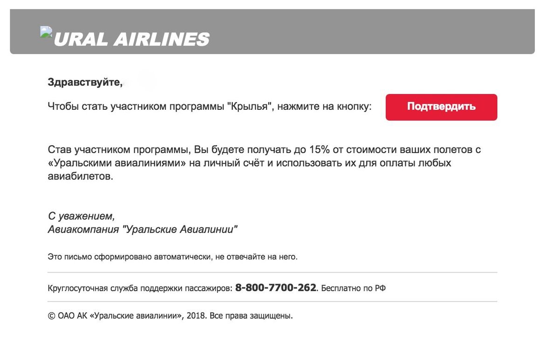Image resolution: width=559 pixels, height=346 pixels.
Task: Click the broken logo image icon
Action: point(46,33)
